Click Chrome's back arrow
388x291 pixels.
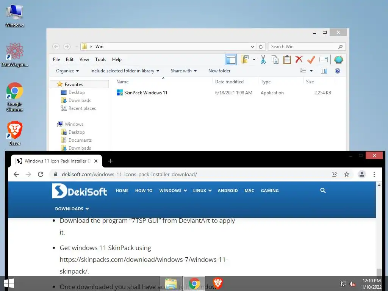coord(16,174)
